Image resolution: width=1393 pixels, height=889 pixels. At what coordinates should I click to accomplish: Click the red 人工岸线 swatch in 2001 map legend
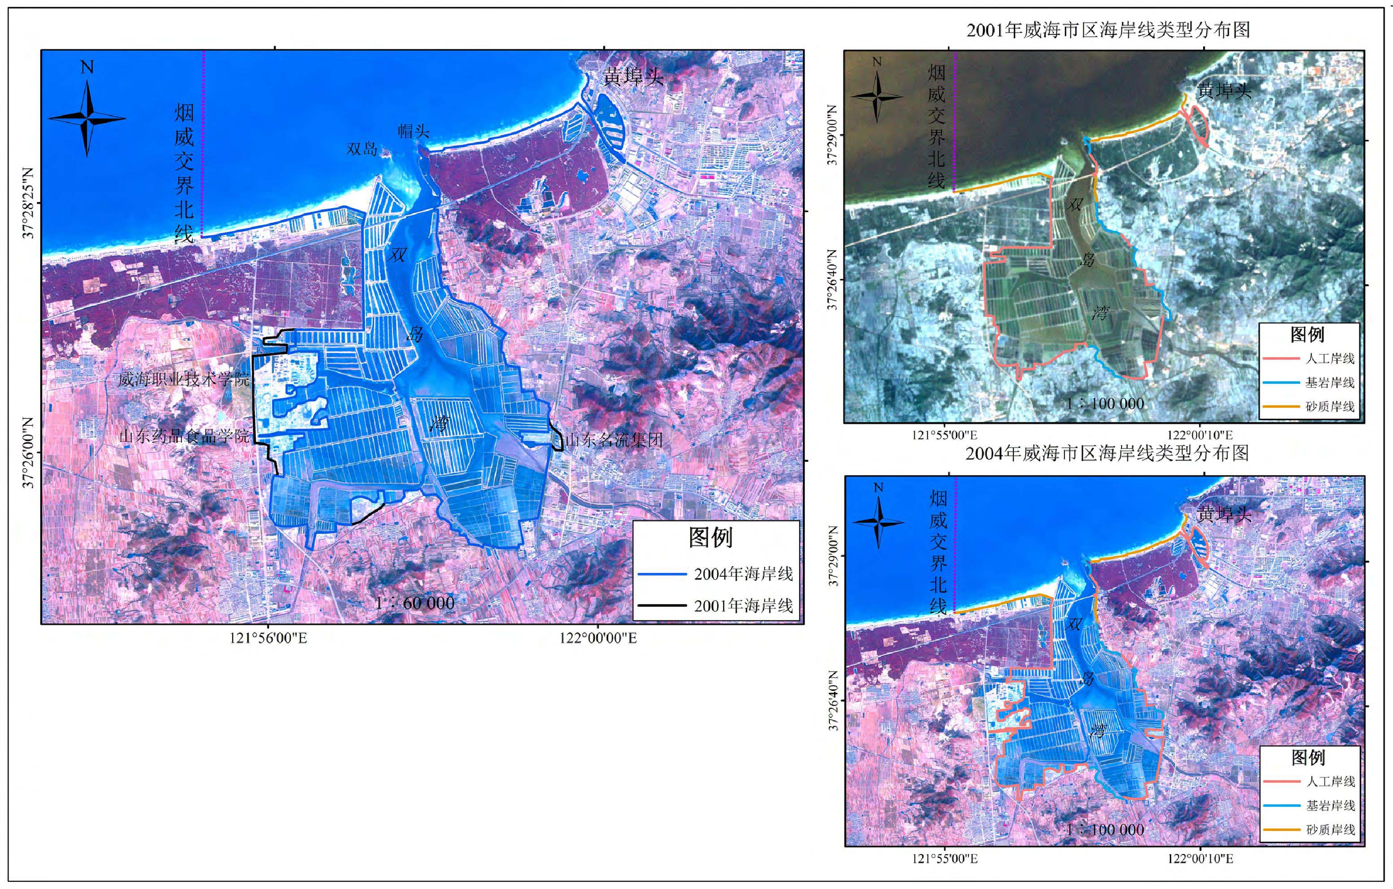point(1282,358)
